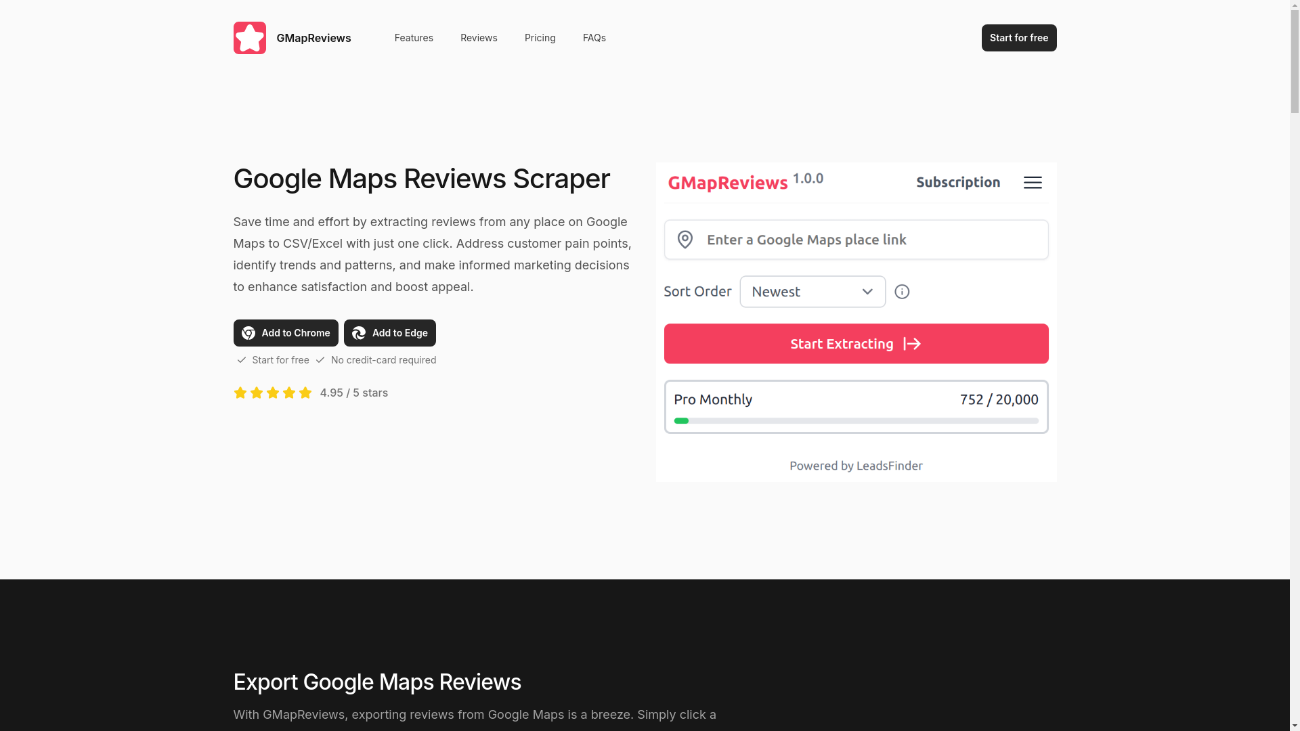Click the 4.95 / 5 stars text

353,393
